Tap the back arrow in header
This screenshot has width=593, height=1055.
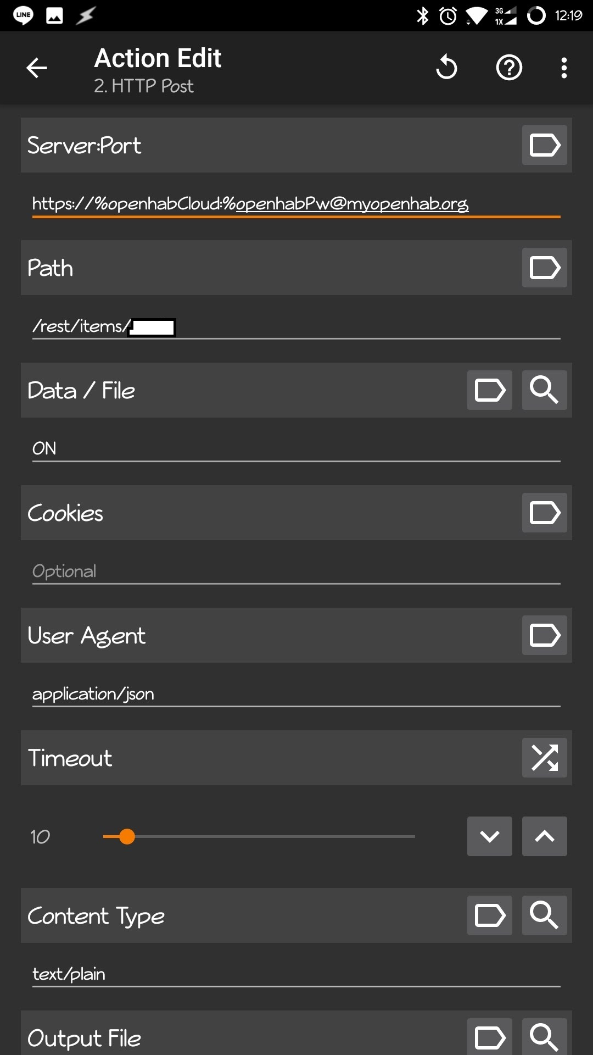click(x=37, y=68)
